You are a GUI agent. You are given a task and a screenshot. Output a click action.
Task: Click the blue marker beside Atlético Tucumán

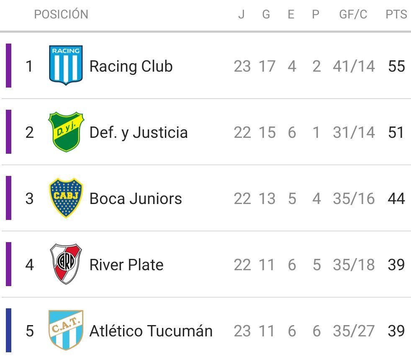pyautogui.click(x=9, y=330)
